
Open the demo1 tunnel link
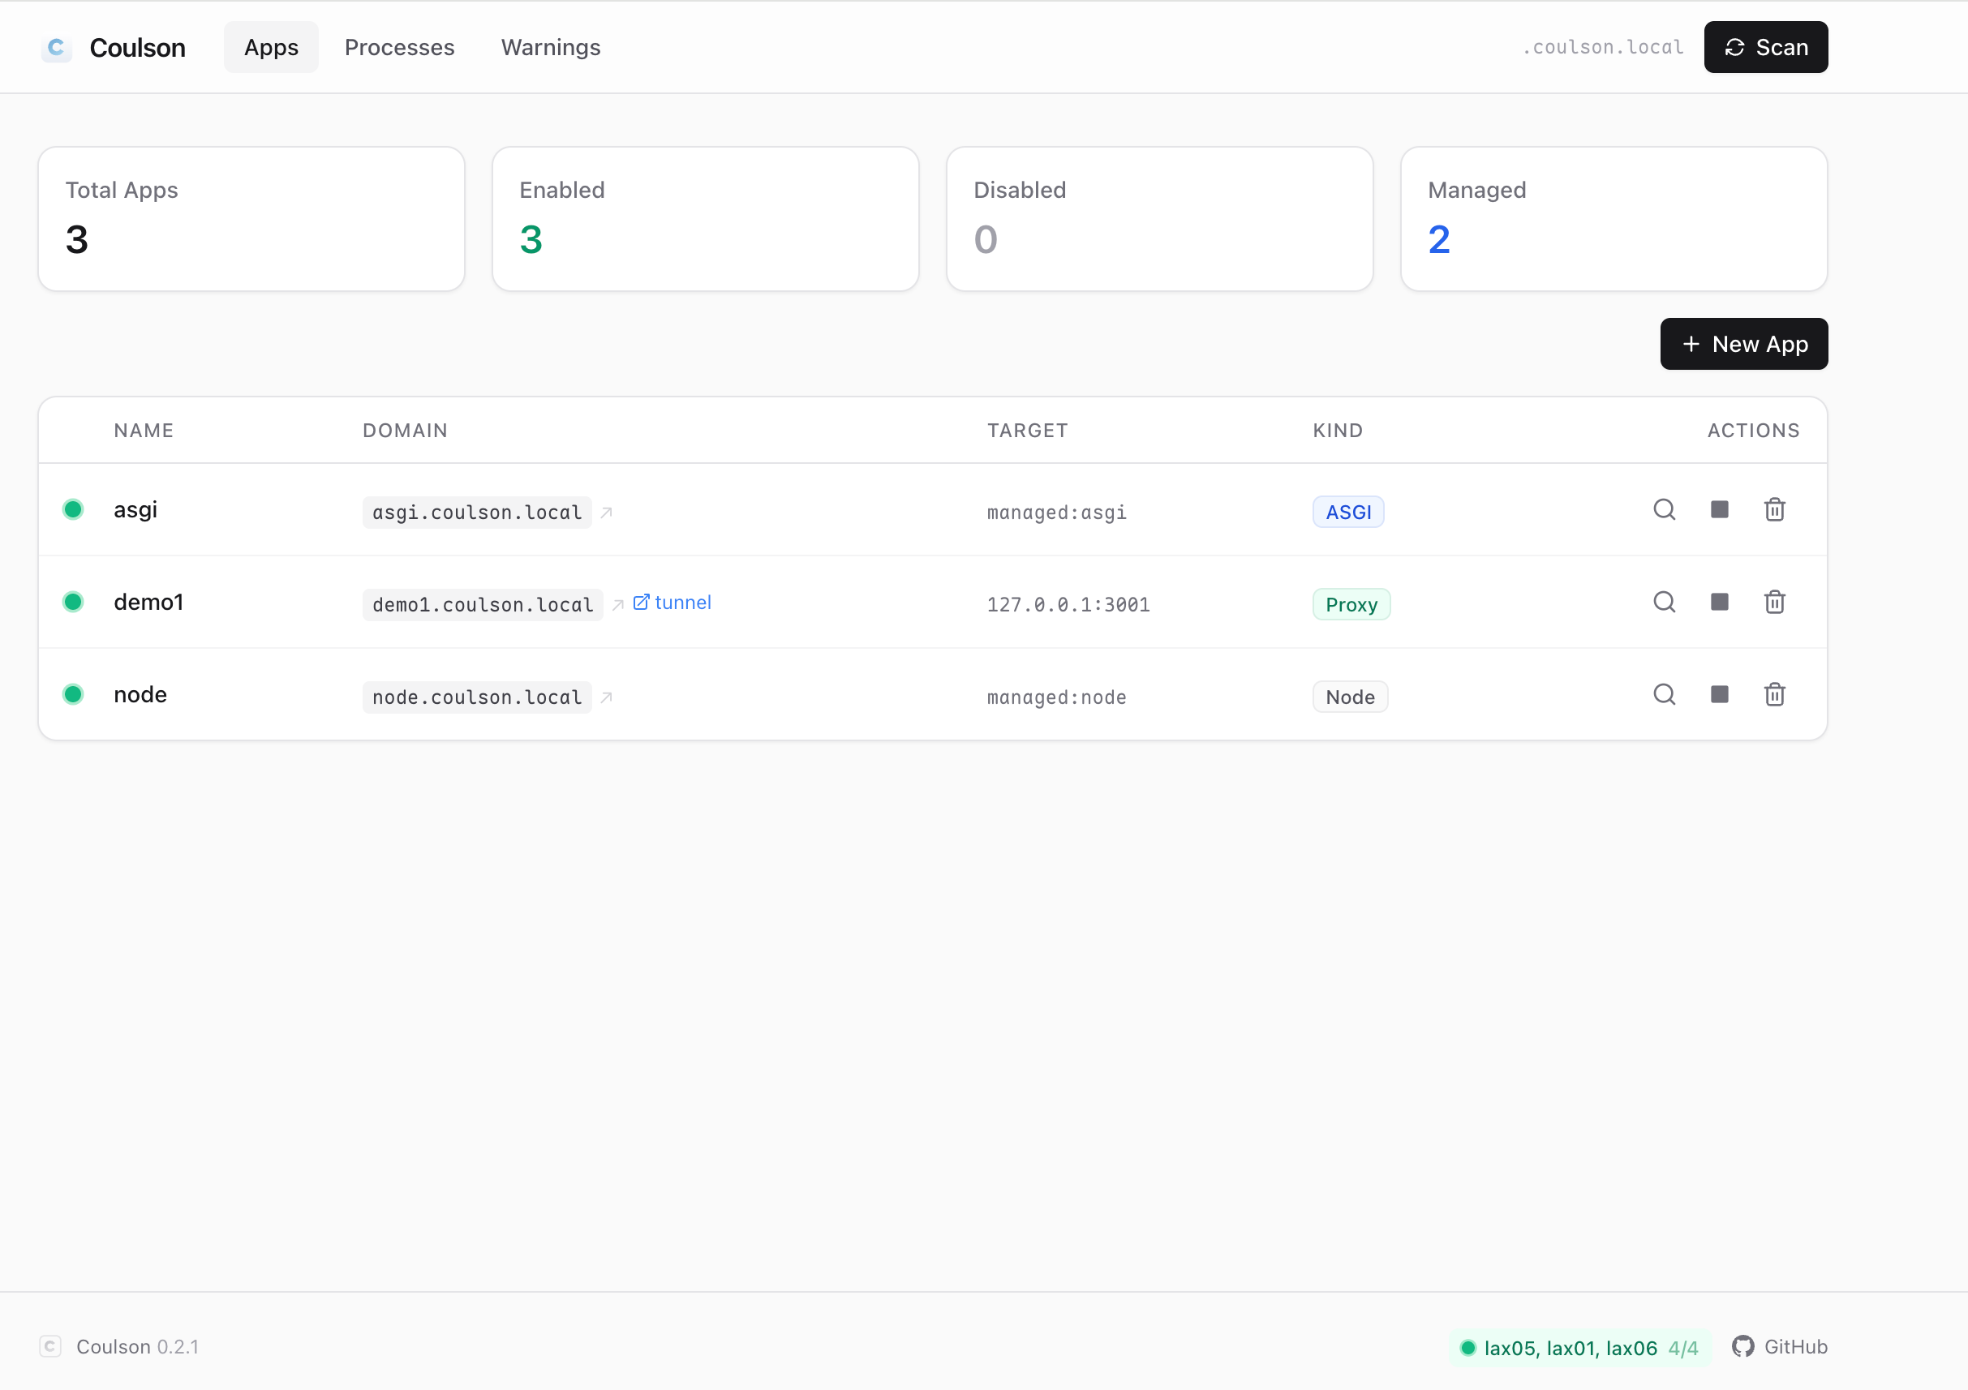672,603
